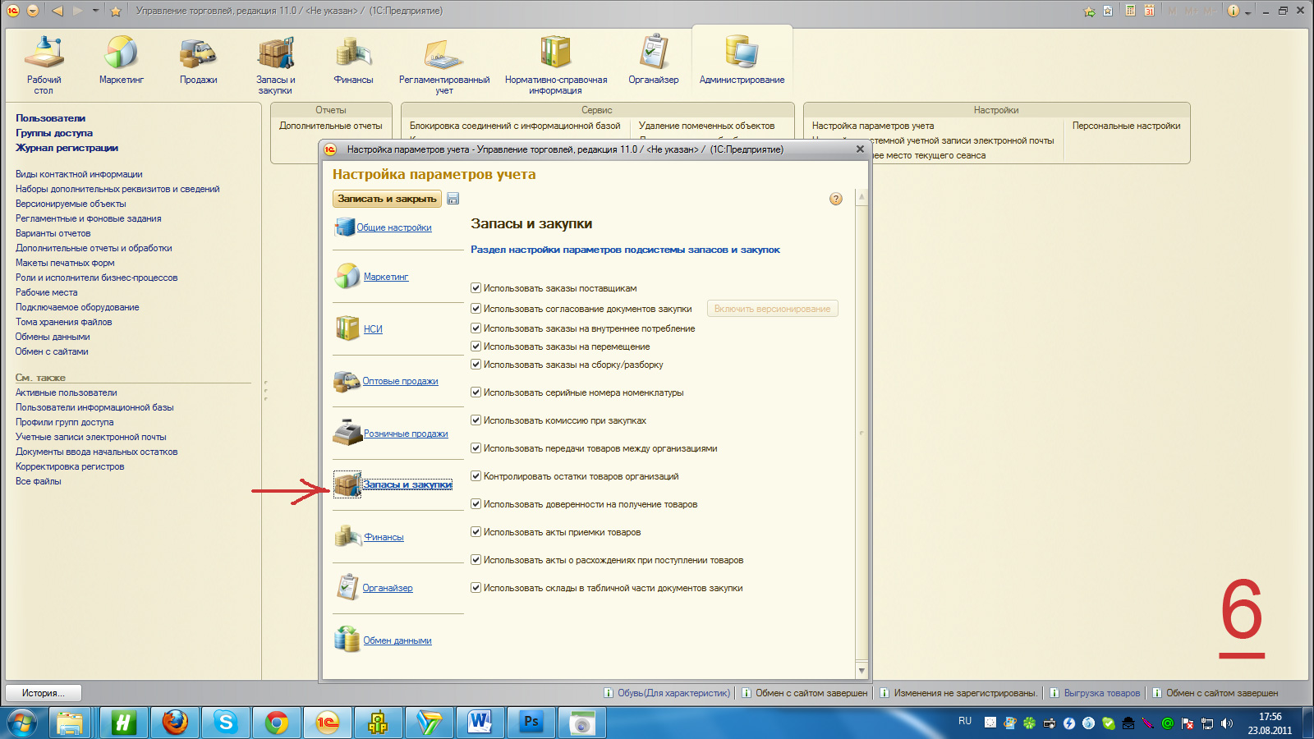Screen dimensions: 1314x739
Task: Open Активные пользователи in left panel
Action: [x=67, y=392]
